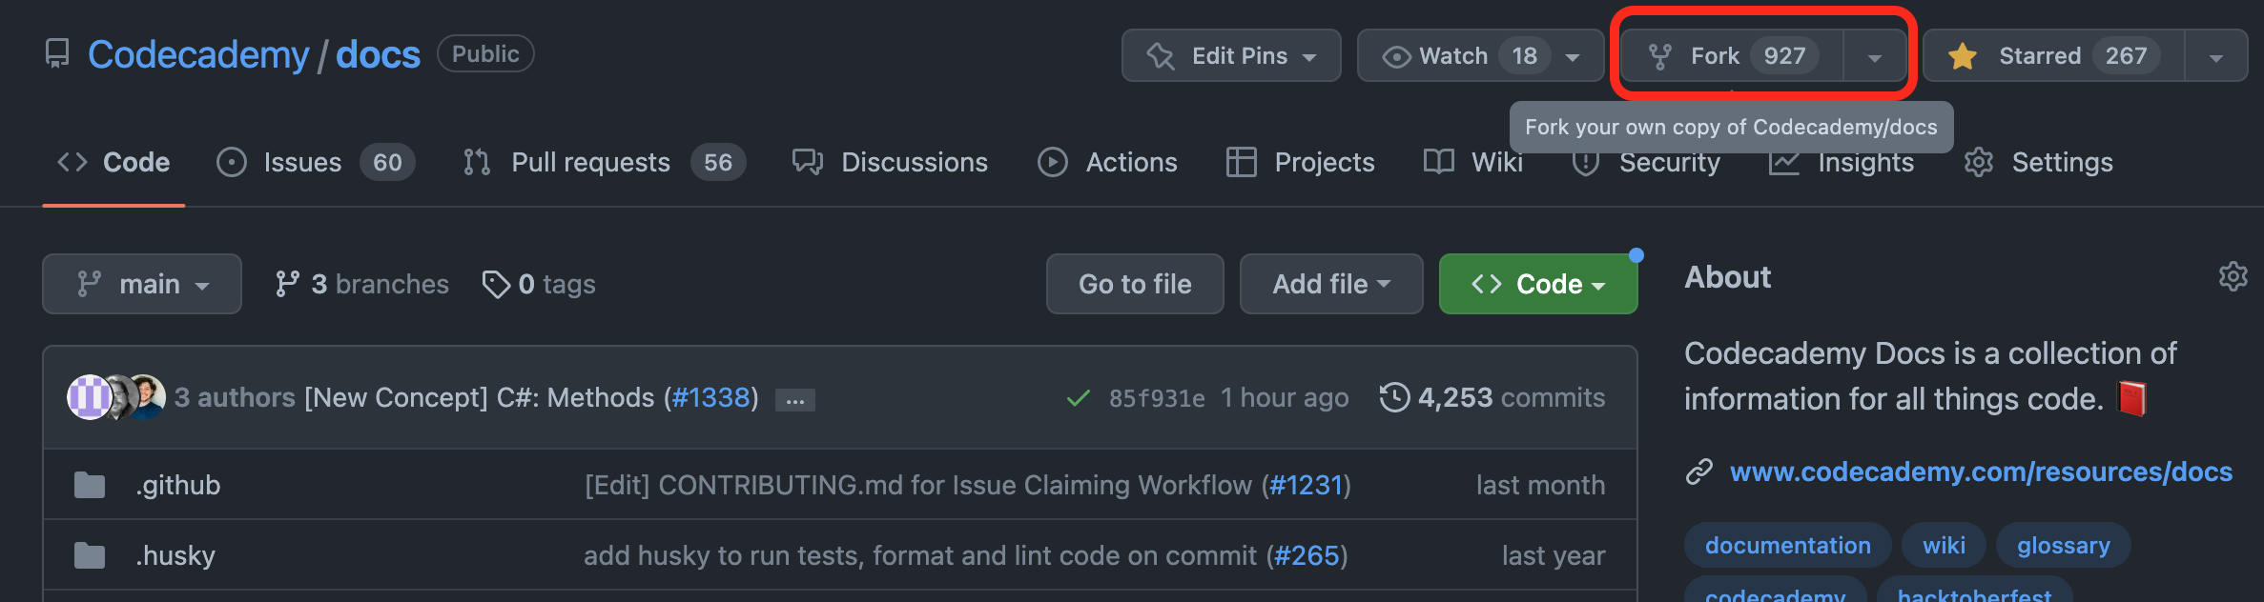Viewport: 2264px width, 602px height.
Task: Open the main branch selector
Action: (141, 283)
